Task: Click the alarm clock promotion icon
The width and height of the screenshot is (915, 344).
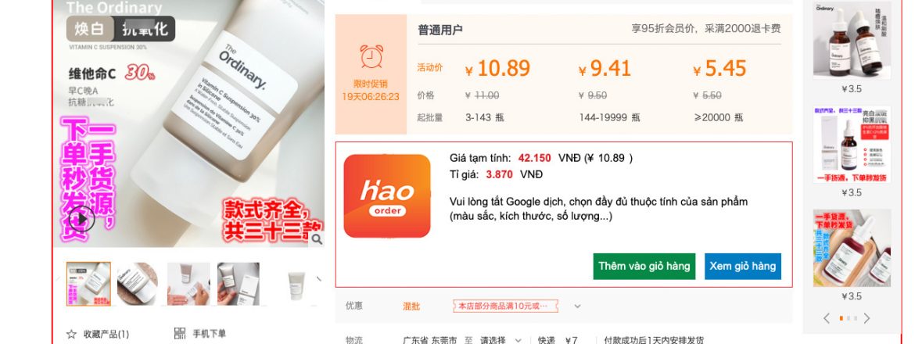Action: pos(371,56)
